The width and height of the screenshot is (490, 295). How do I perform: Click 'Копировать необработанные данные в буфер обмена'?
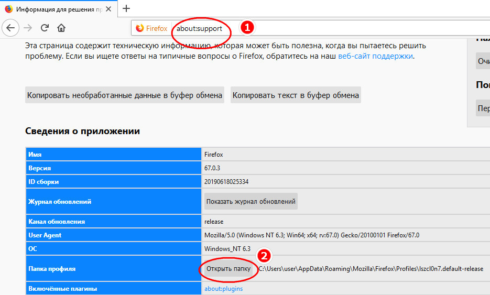(x=125, y=95)
